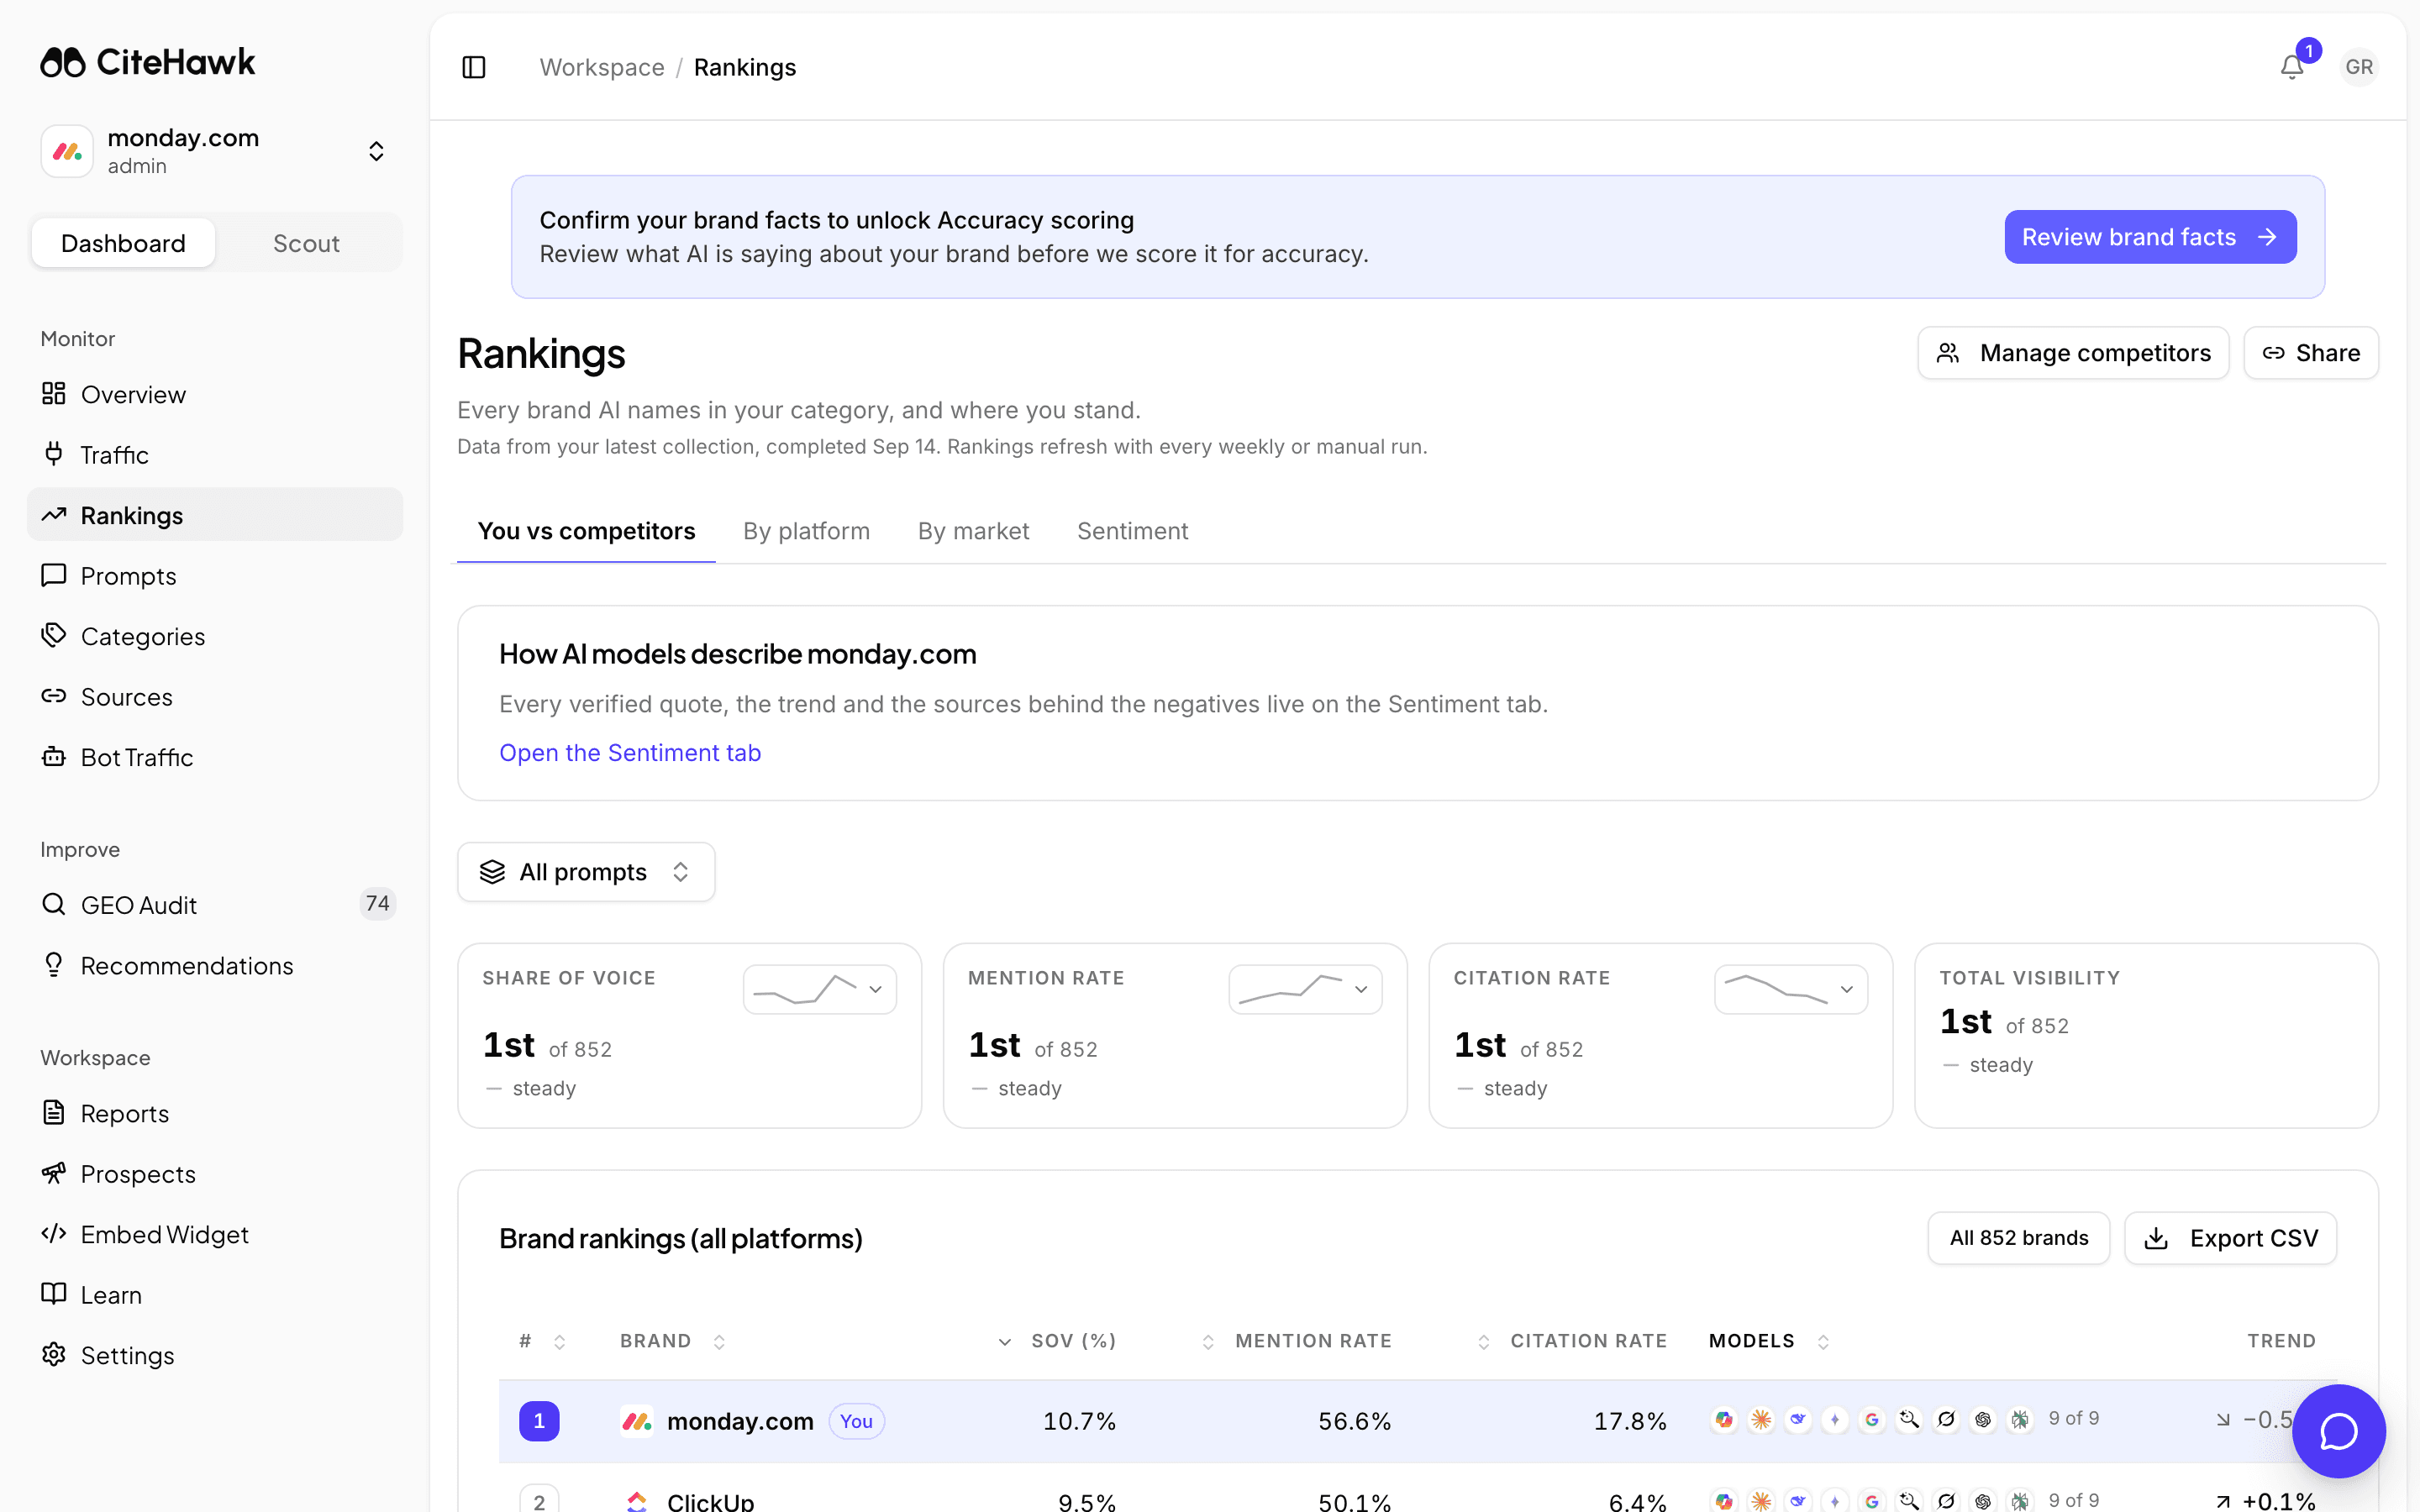
Task: Click the 17.8% citation rate value
Action: (x=1630, y=1421)
